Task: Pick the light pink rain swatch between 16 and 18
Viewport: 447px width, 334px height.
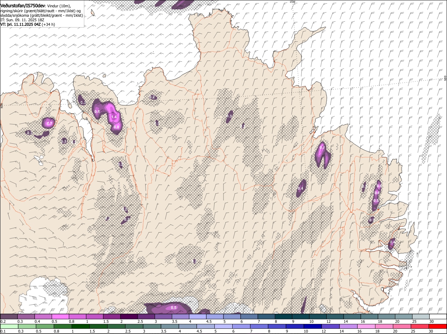Action: coord(366,326)
